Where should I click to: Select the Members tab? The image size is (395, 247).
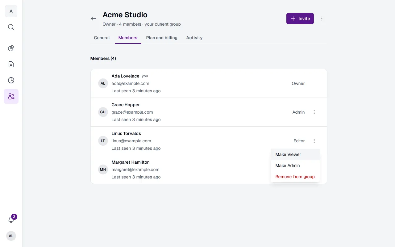[x=128, y=38]
